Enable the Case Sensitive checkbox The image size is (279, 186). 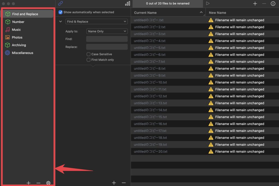89,54
